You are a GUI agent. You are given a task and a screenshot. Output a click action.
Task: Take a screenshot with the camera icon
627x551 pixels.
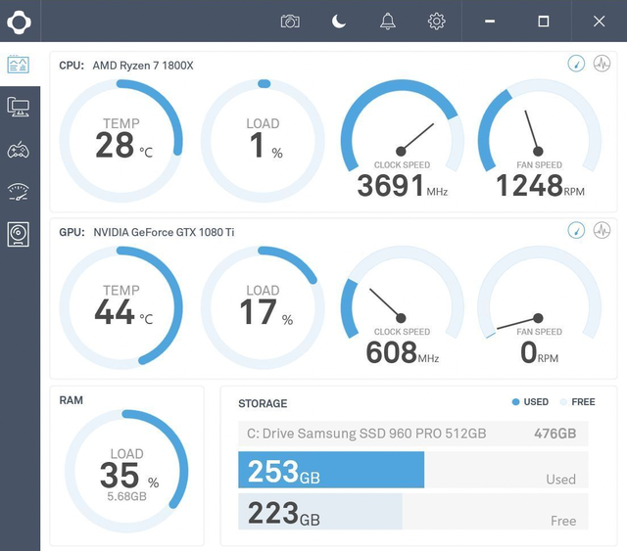290,21
